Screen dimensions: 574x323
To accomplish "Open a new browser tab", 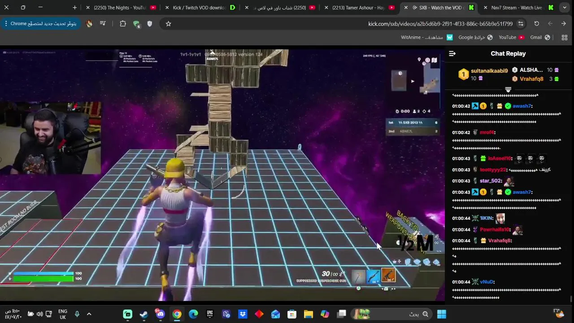I will pos(74,8).
